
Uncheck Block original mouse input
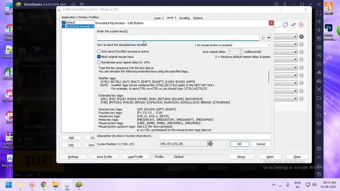[99, 57]
